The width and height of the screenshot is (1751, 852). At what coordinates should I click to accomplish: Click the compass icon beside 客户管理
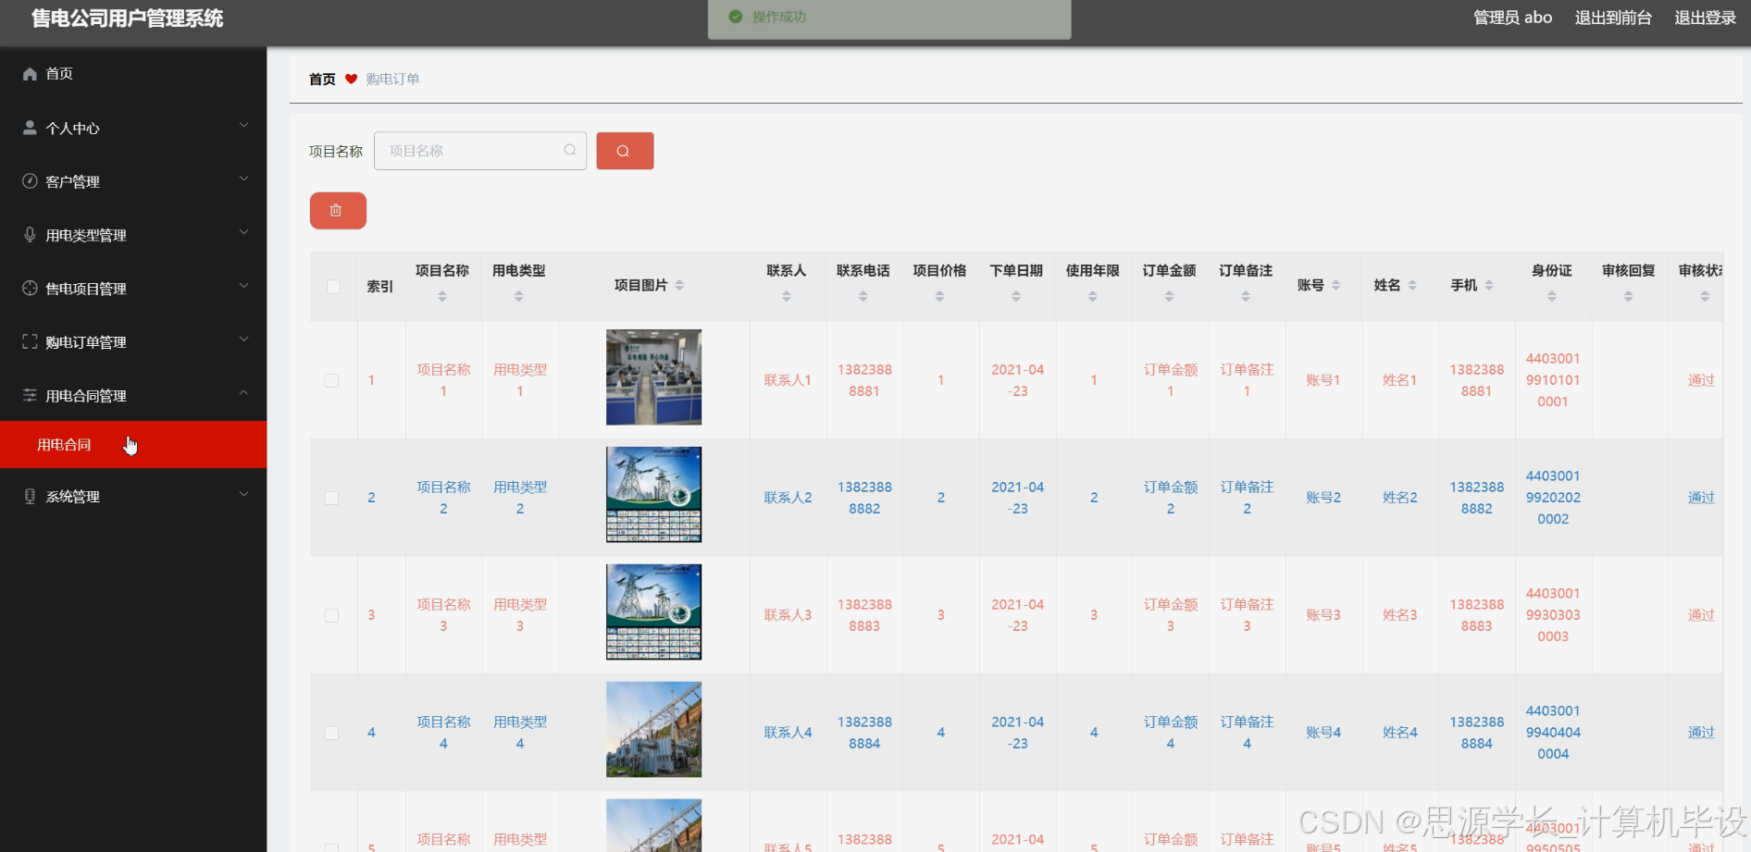pos(30,181)
